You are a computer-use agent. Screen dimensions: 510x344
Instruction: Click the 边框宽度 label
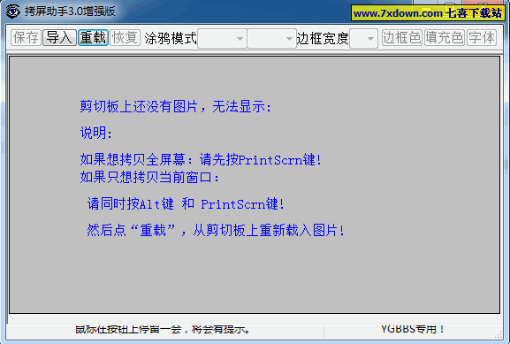323,38
